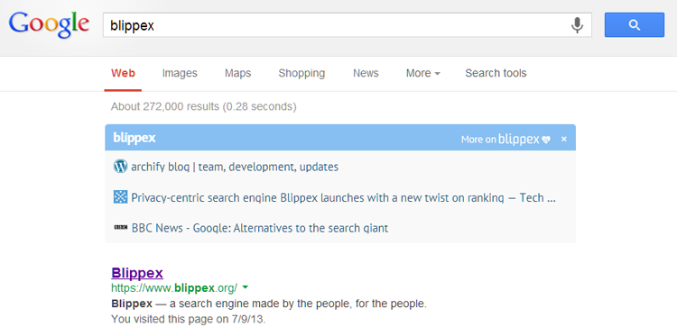Open Privacy-centric search engine Blippex article
This screenshot has height=336, width=677.
[343, 197]
